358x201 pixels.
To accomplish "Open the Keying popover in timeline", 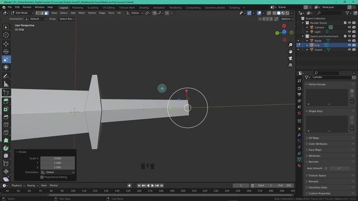I will tap(32, 185).
